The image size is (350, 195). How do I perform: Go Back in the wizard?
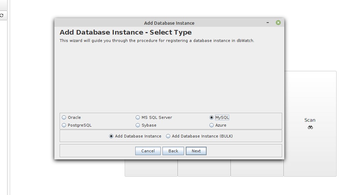coord(173,151)
